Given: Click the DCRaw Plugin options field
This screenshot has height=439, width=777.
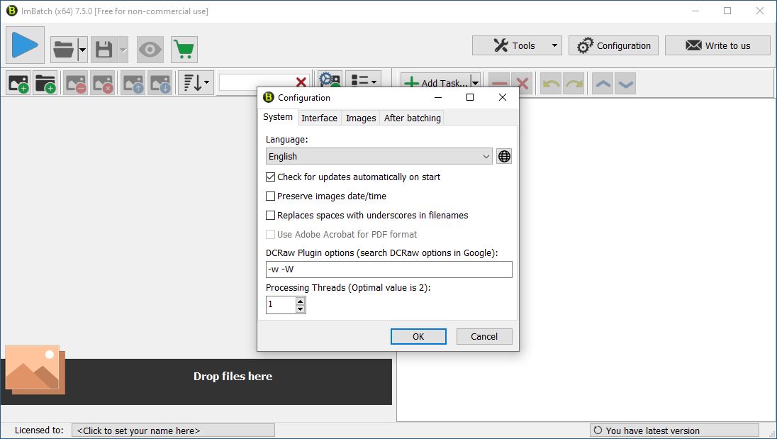Looking at the screenshot, I should tap(389, 269).
